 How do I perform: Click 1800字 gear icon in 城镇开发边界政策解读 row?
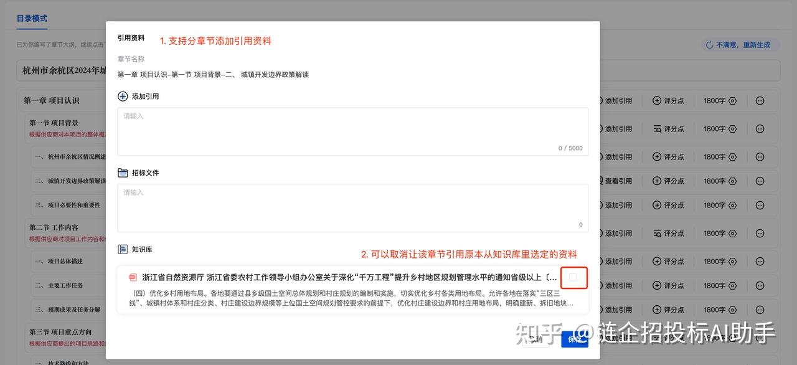(x=732, y=181)
